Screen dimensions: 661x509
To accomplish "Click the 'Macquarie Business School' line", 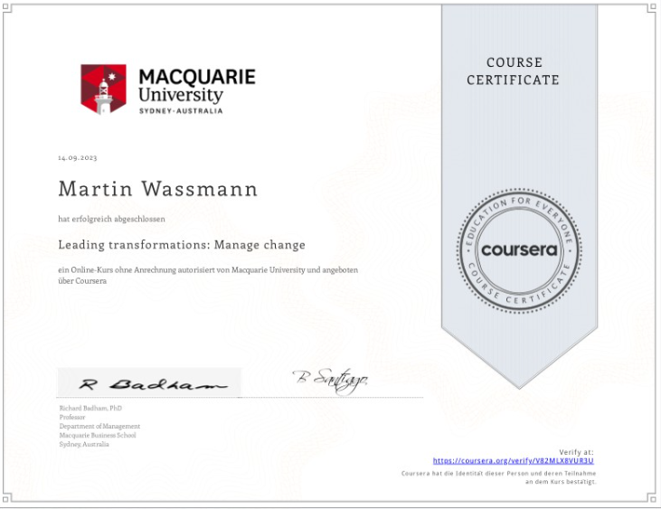I will point(98,435).
